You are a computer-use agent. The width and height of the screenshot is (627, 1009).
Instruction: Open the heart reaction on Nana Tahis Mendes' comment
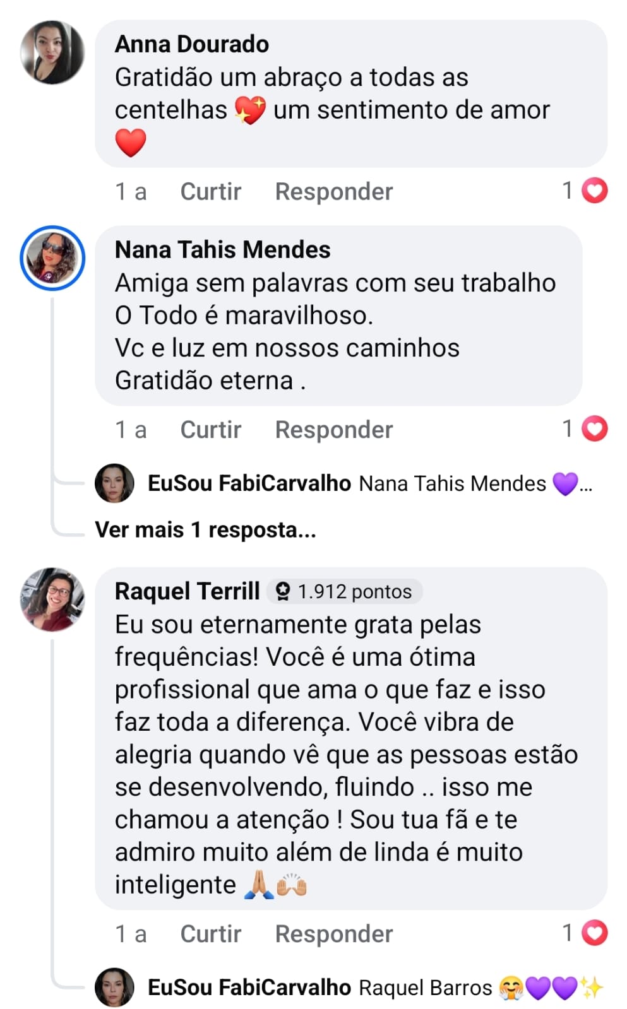click(594, 429)
